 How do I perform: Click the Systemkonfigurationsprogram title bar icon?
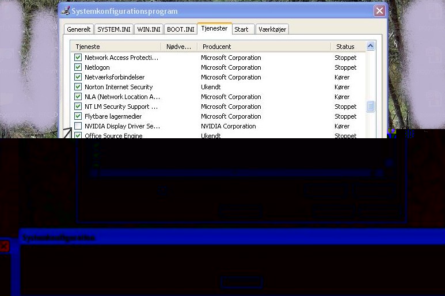pyautogui.click(x=66, y=11)
